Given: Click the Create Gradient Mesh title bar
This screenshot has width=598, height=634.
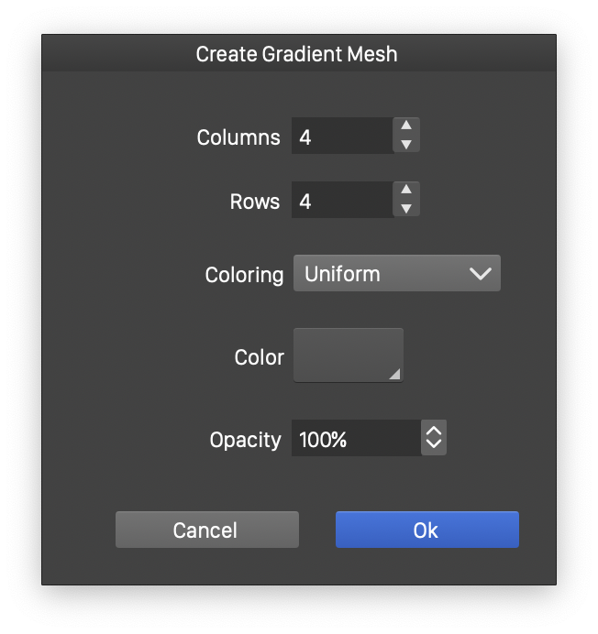Looking at the screenshot, I should [297, 54].
